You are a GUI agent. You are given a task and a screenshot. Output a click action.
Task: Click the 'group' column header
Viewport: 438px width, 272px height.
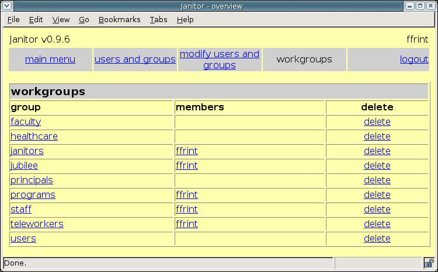[x=26, y=107]
